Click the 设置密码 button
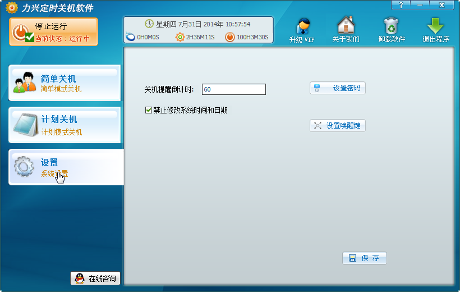 (x=338, y=88)
